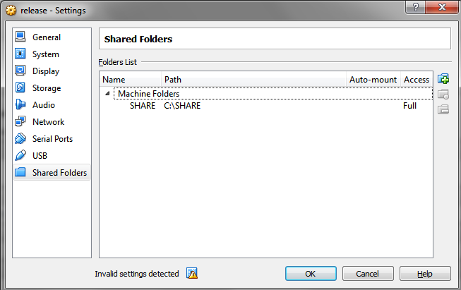Click the Audio speaker icon
Viewport: 461px width, 290px height.
tap(20, 104)
